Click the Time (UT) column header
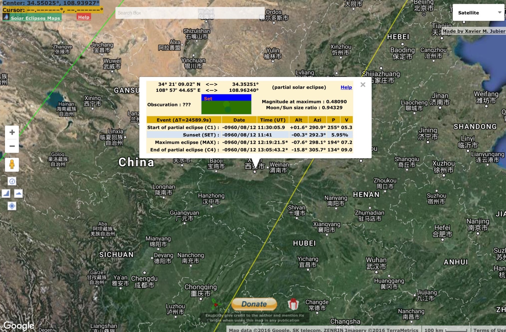Viewport: 506px width, 332px height. (273, 120)
